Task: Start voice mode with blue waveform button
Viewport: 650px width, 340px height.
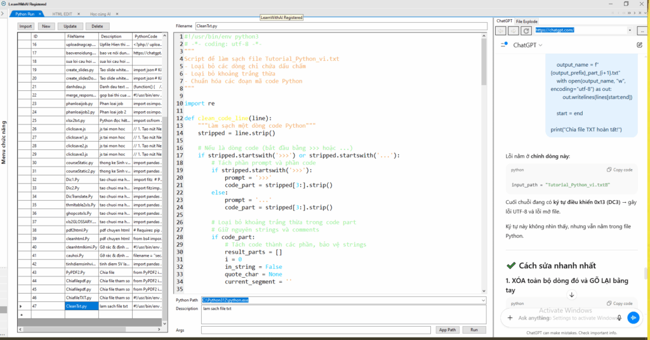Action: point(632,318)
